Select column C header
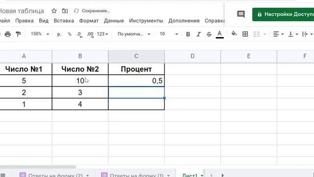Image resolution: width=314 pixels, height=177 pixels. [136, 56]
